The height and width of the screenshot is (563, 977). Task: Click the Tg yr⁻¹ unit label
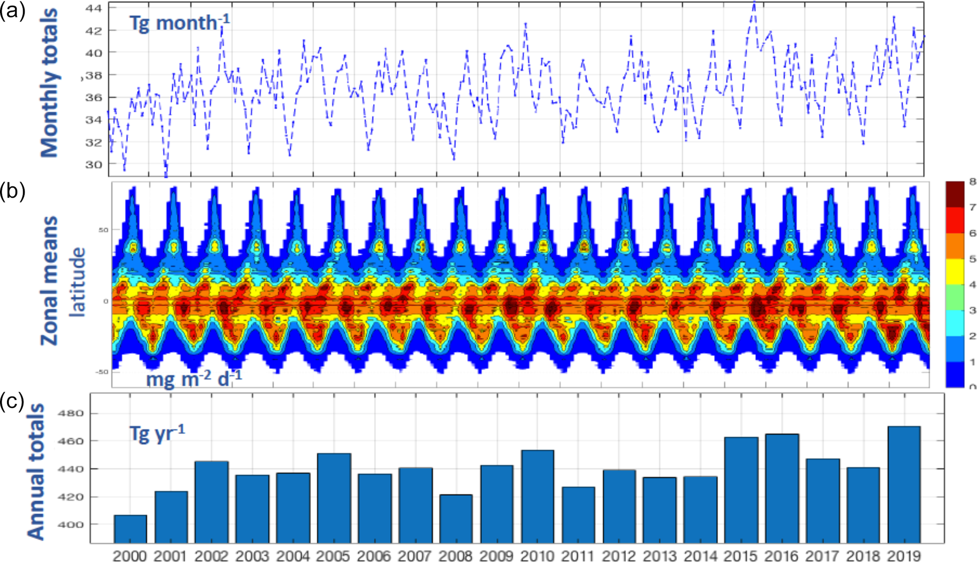(157, 433)
